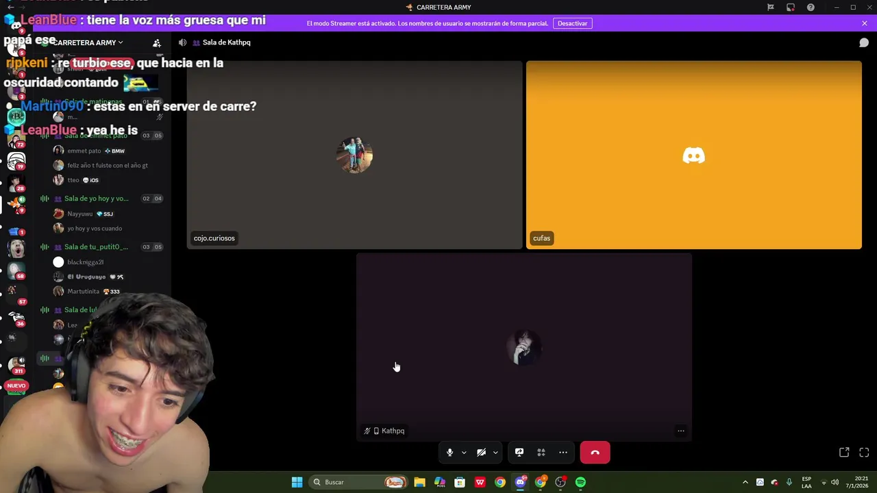Open the ESP LAA language selector
877x493 pixels.
[x=806, y=482]
